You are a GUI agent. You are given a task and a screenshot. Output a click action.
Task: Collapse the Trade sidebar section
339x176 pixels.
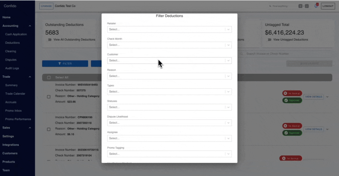point(30,77)
